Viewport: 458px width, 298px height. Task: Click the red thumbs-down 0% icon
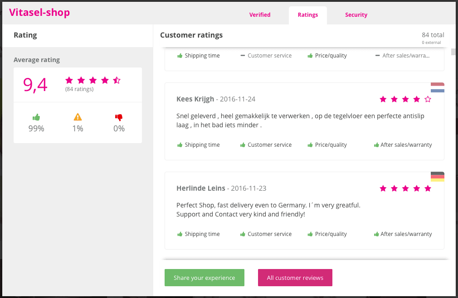[x=119, y=117]
